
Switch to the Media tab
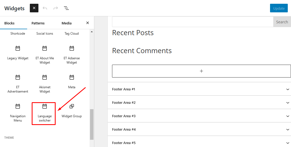tap(67, 23)
